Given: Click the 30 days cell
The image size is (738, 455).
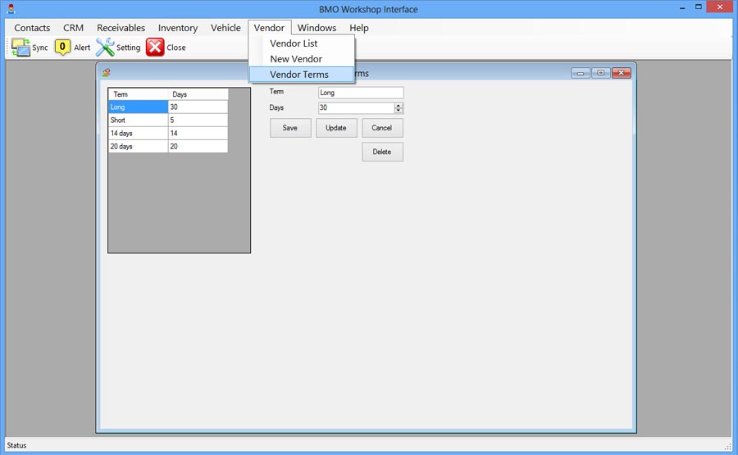Looking at the screenshot, I should coord(198,107).
